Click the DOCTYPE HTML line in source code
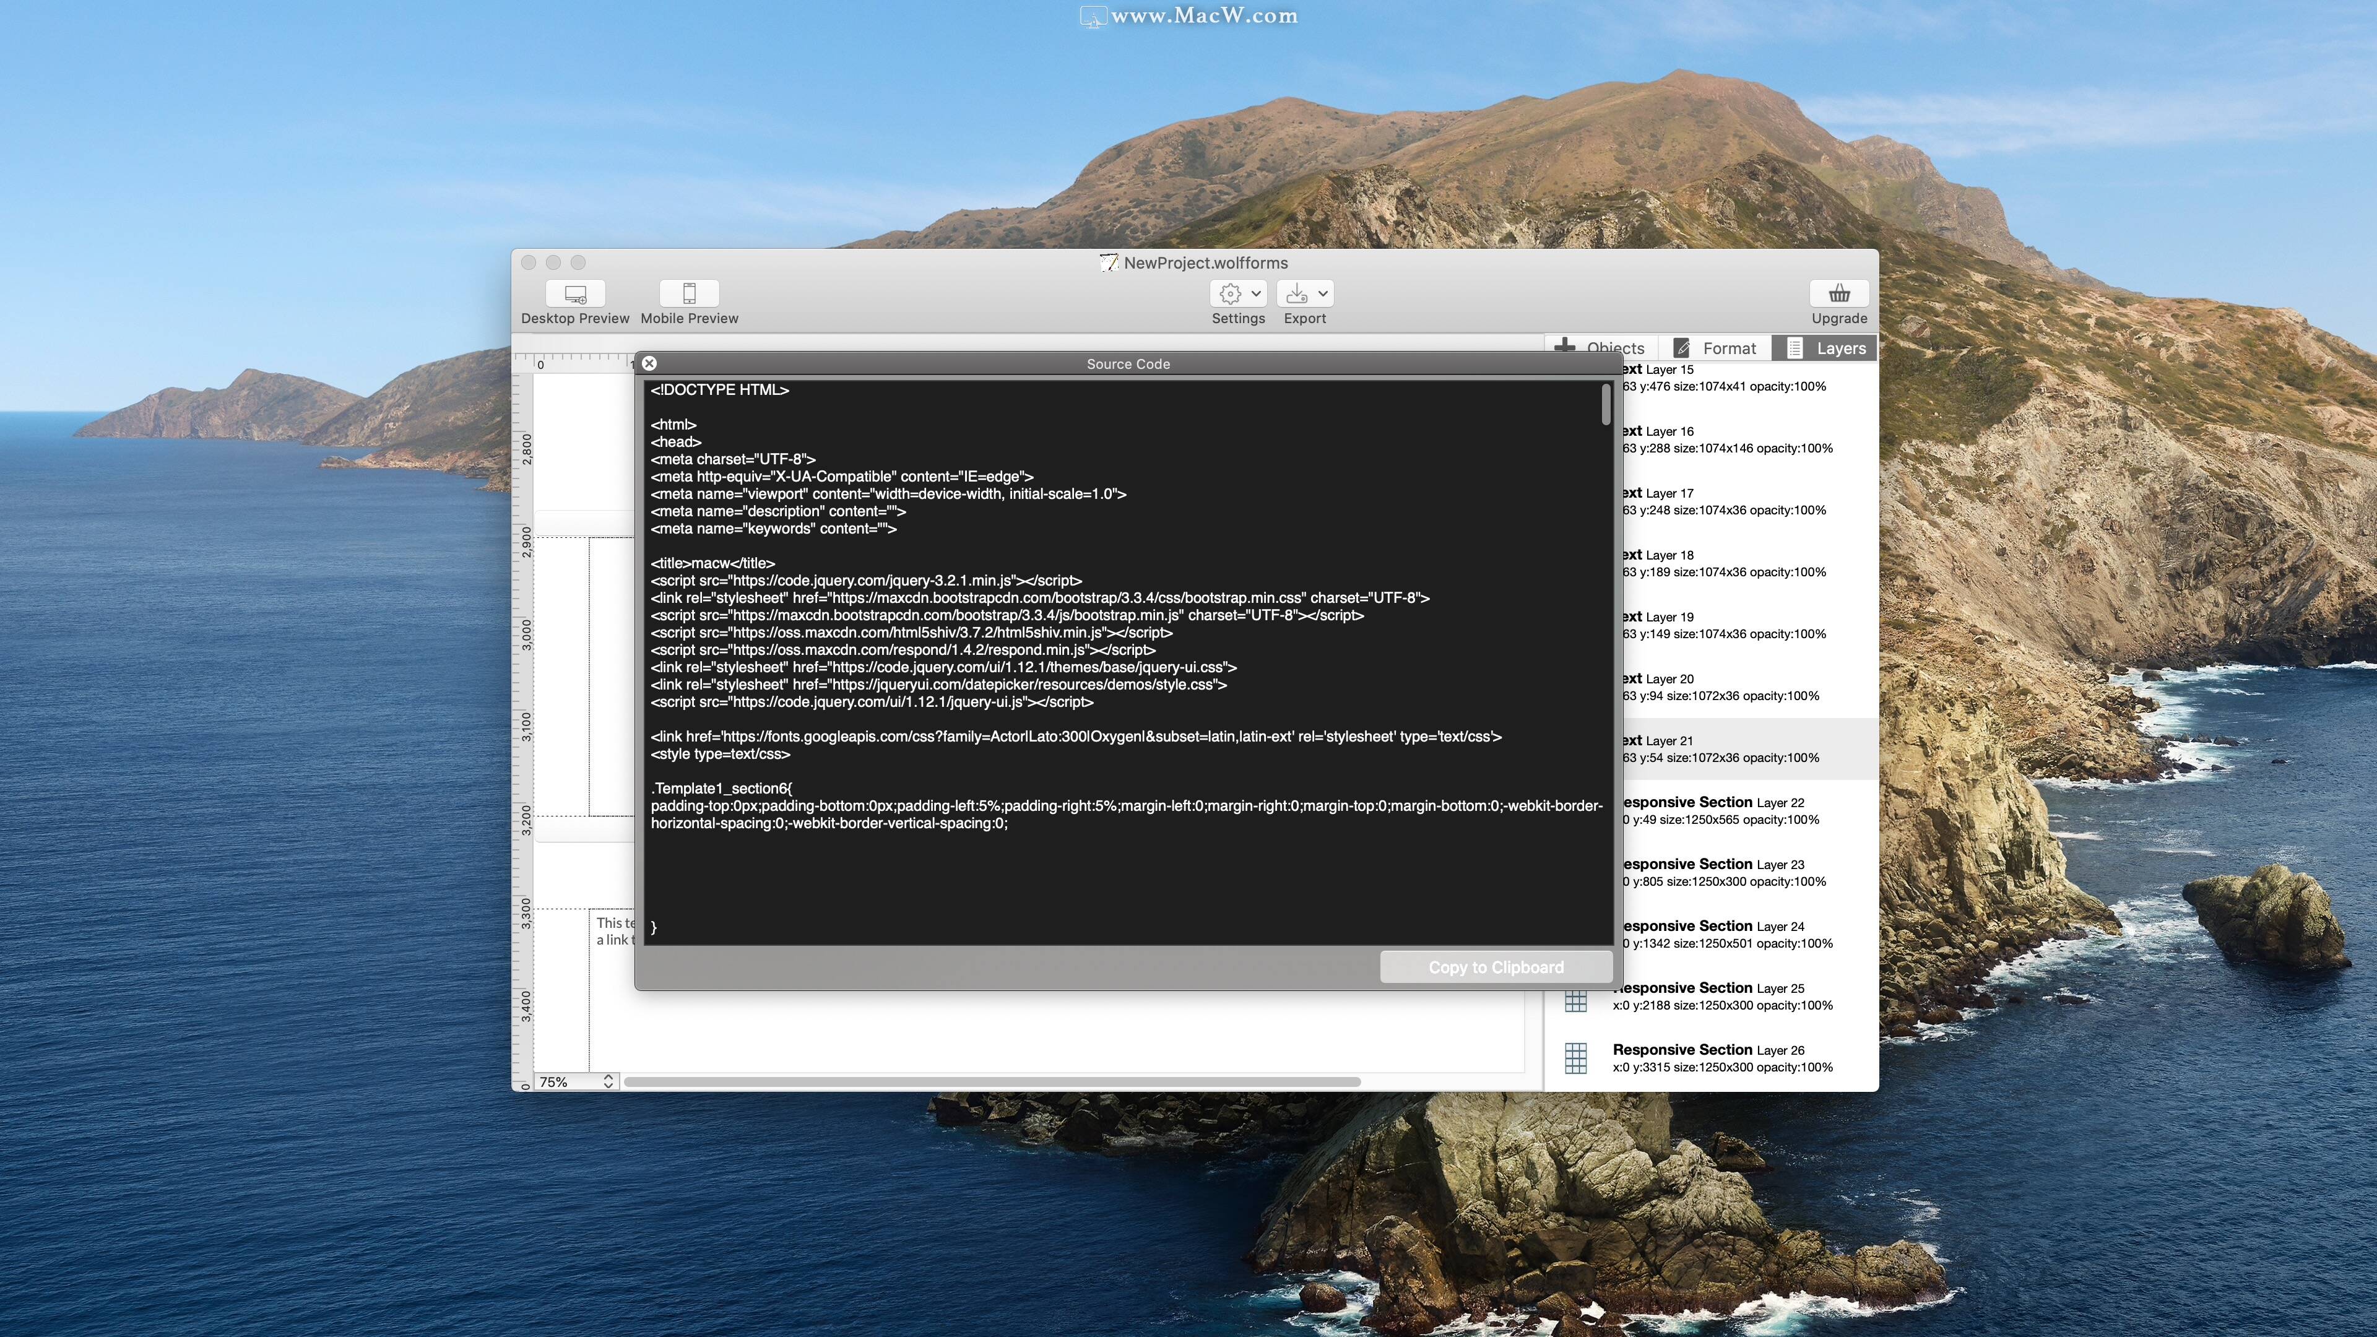 coord(720,389)
